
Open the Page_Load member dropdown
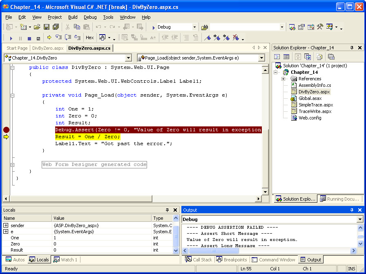pos(261,58)
